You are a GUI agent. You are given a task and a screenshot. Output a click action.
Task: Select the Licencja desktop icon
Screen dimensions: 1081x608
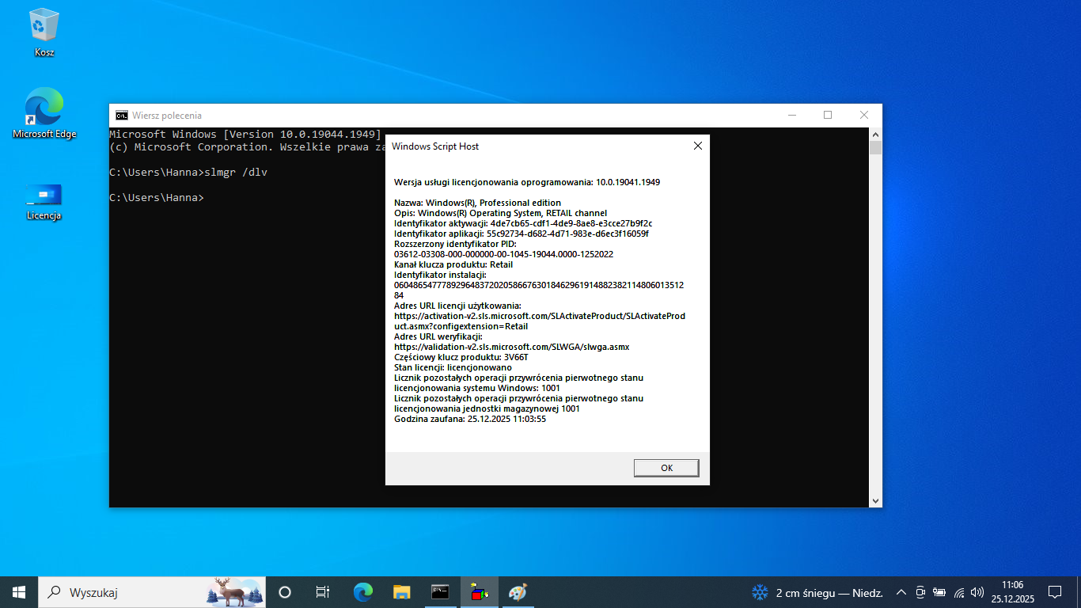(44, 202)
